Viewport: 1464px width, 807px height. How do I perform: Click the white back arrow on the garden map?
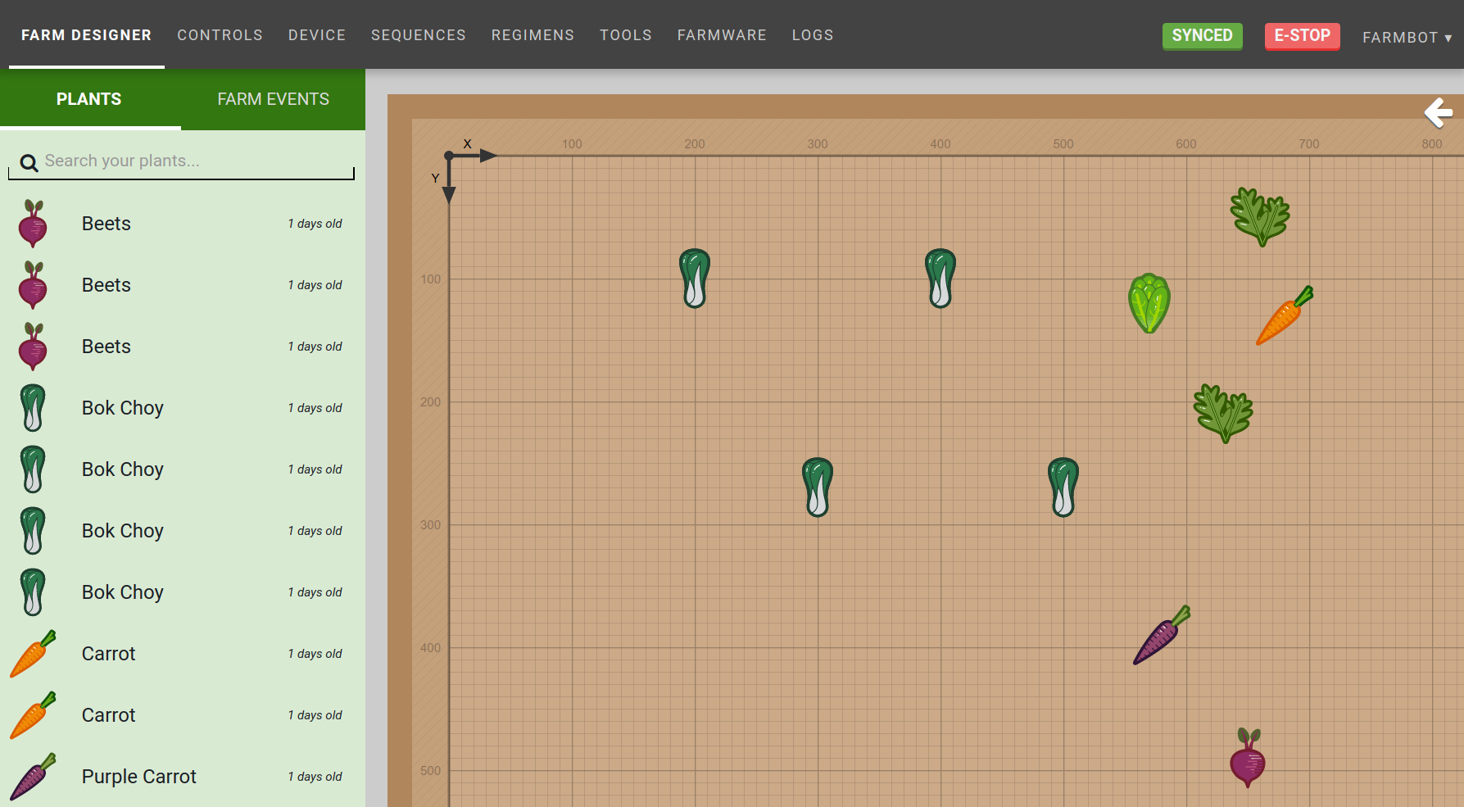coord(1438,113)
